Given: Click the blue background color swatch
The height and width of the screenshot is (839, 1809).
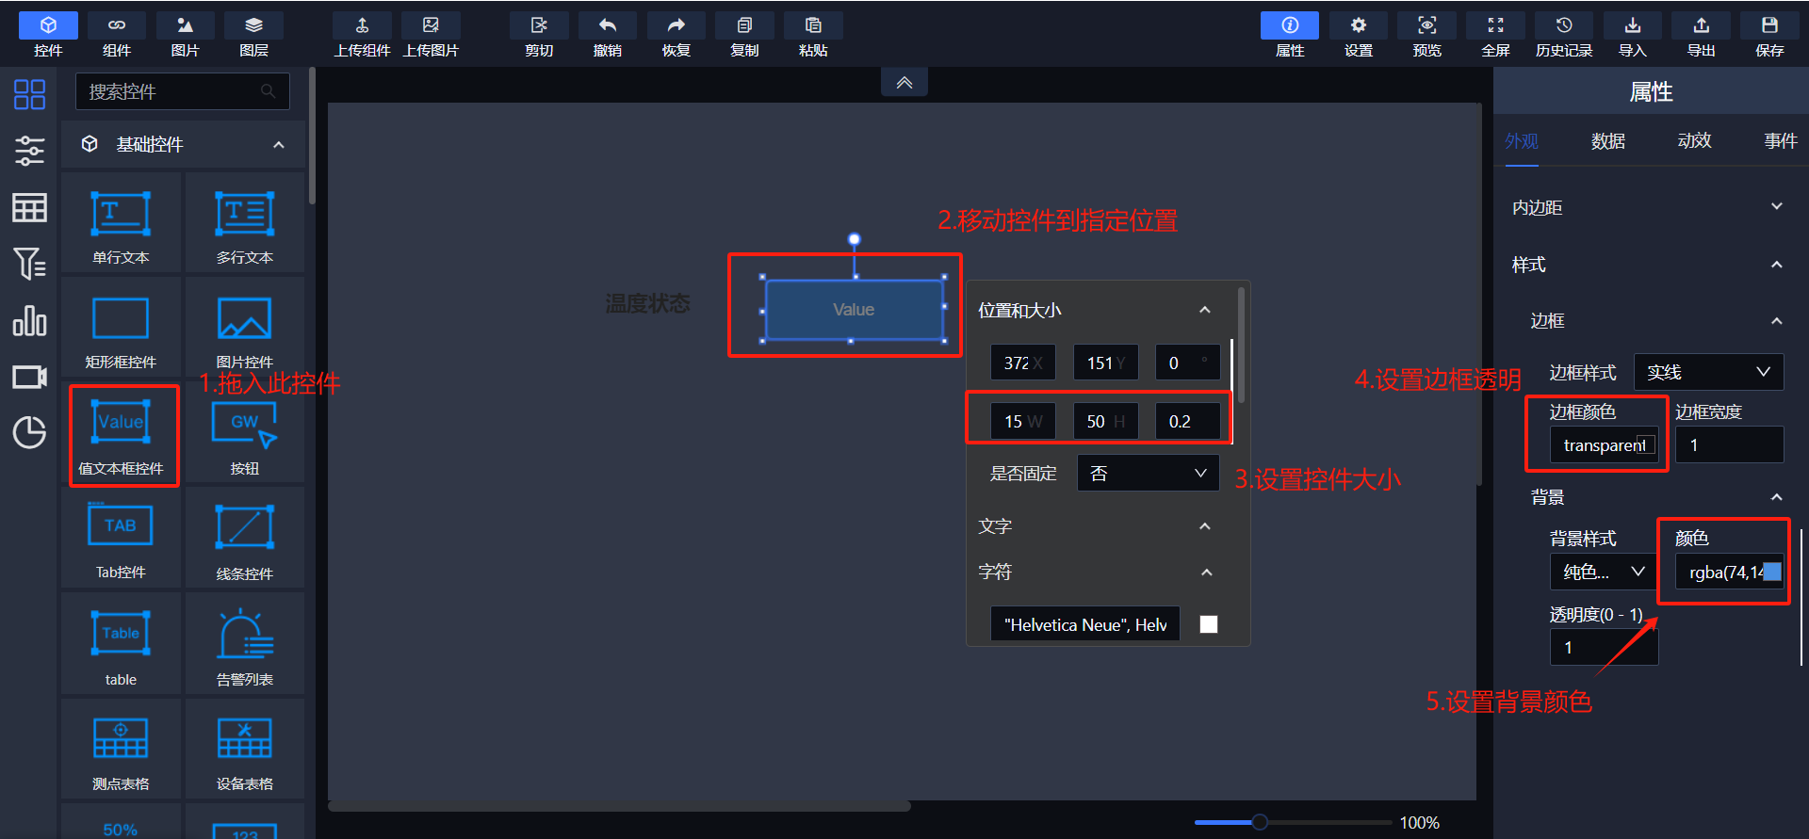Looking at the screenshot, I should (1771, 572).
